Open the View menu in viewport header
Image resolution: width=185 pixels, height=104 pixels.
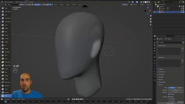click(x=17, y=2)
